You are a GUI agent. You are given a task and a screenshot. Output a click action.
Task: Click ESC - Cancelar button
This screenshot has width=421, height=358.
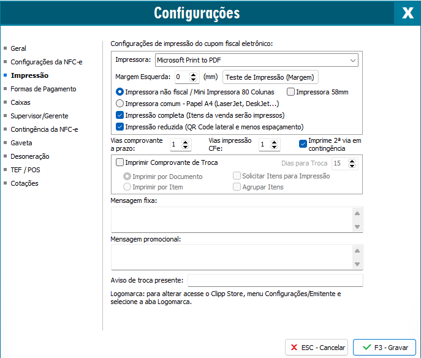click(317, 347)
